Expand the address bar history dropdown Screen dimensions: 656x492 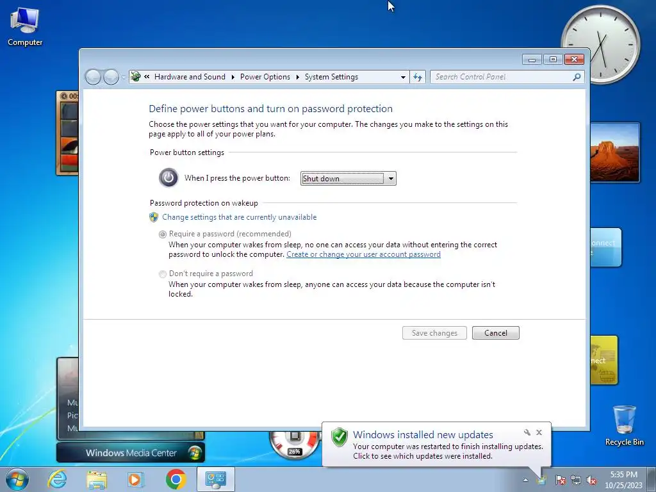pyautogui.click(x=403, y=78)
